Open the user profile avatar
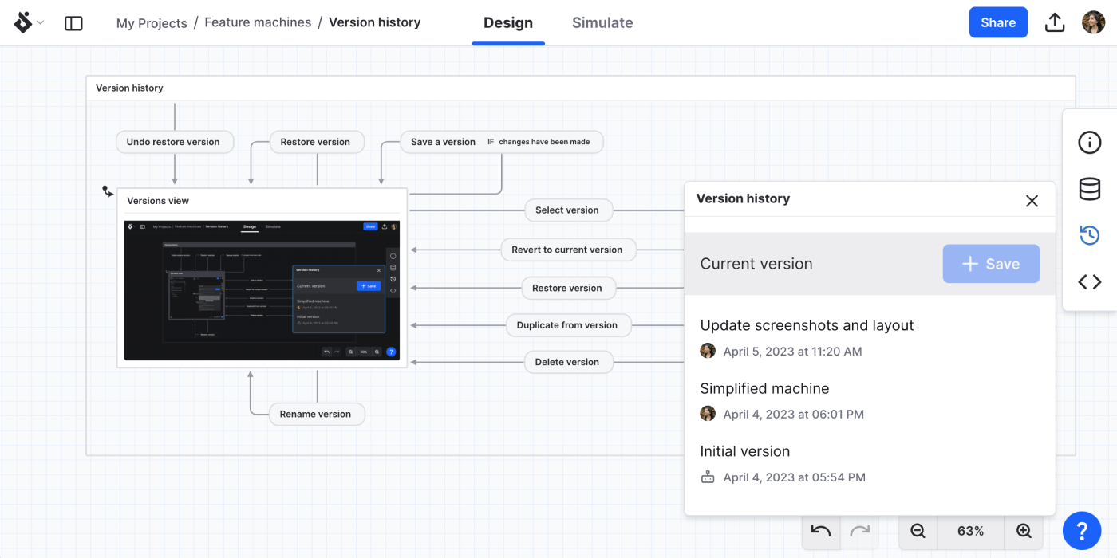The image size is (1117, 558). pos(1093,22)
